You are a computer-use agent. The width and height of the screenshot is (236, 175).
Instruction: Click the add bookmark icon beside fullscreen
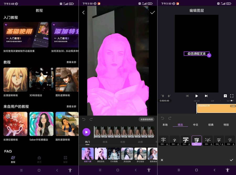225,96
